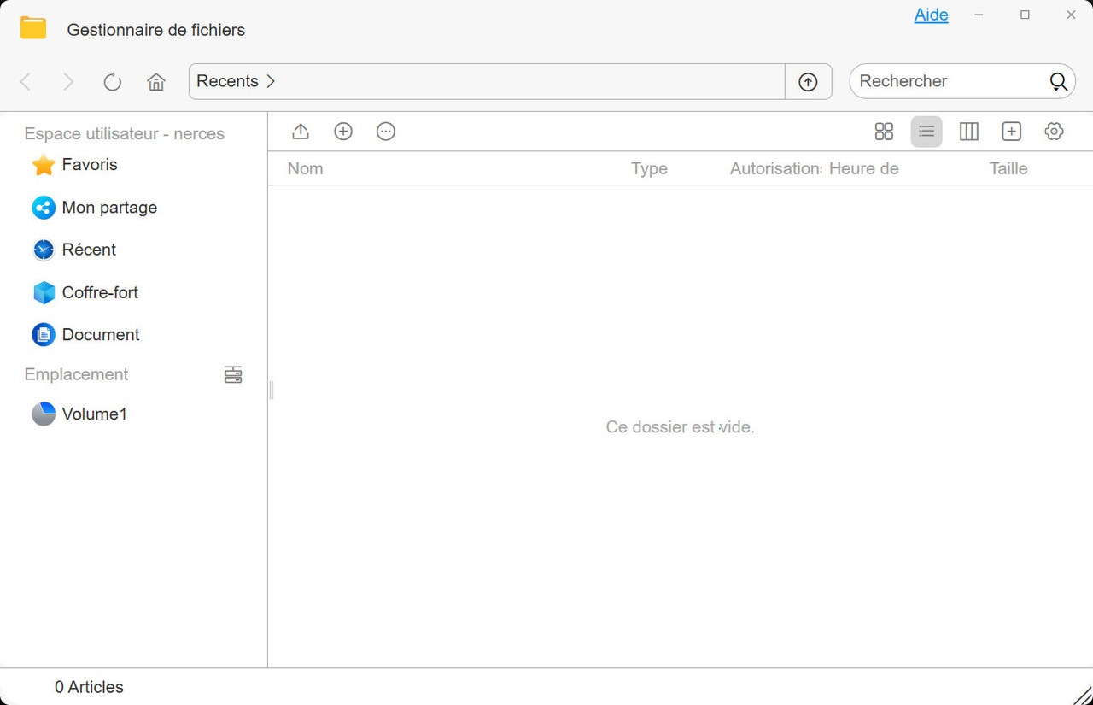Image resolution: width=1093 pixels, height=705 pixels.
Task: Sort by the Autorisations column header
Action: click(x=775, y=168)
